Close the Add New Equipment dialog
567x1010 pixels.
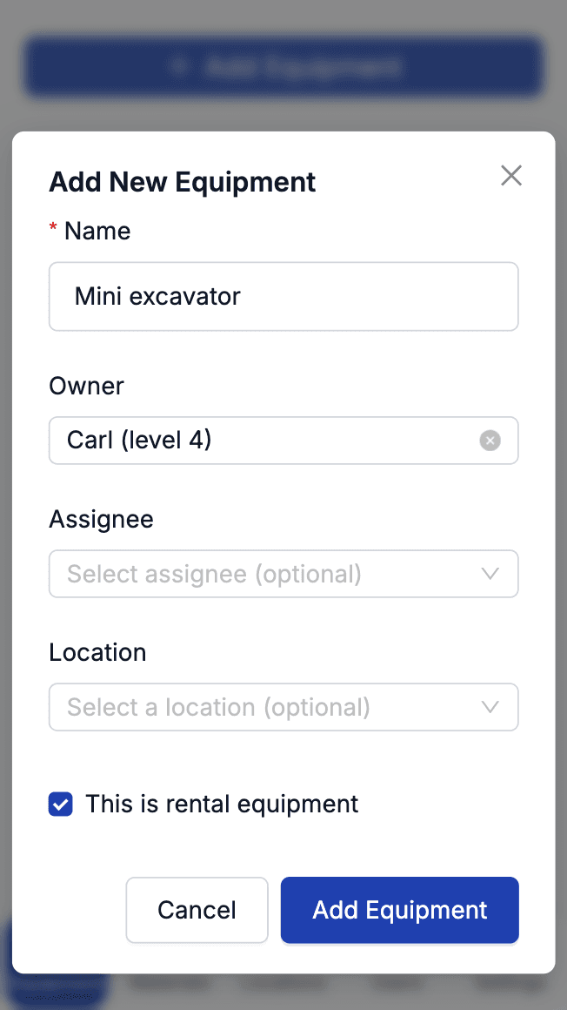511,176
